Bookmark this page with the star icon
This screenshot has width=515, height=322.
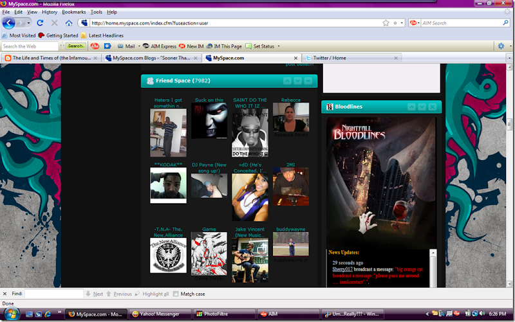coord(386,23)
